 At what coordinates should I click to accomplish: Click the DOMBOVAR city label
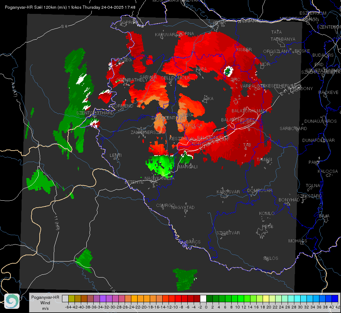click(x=259, y=191)
